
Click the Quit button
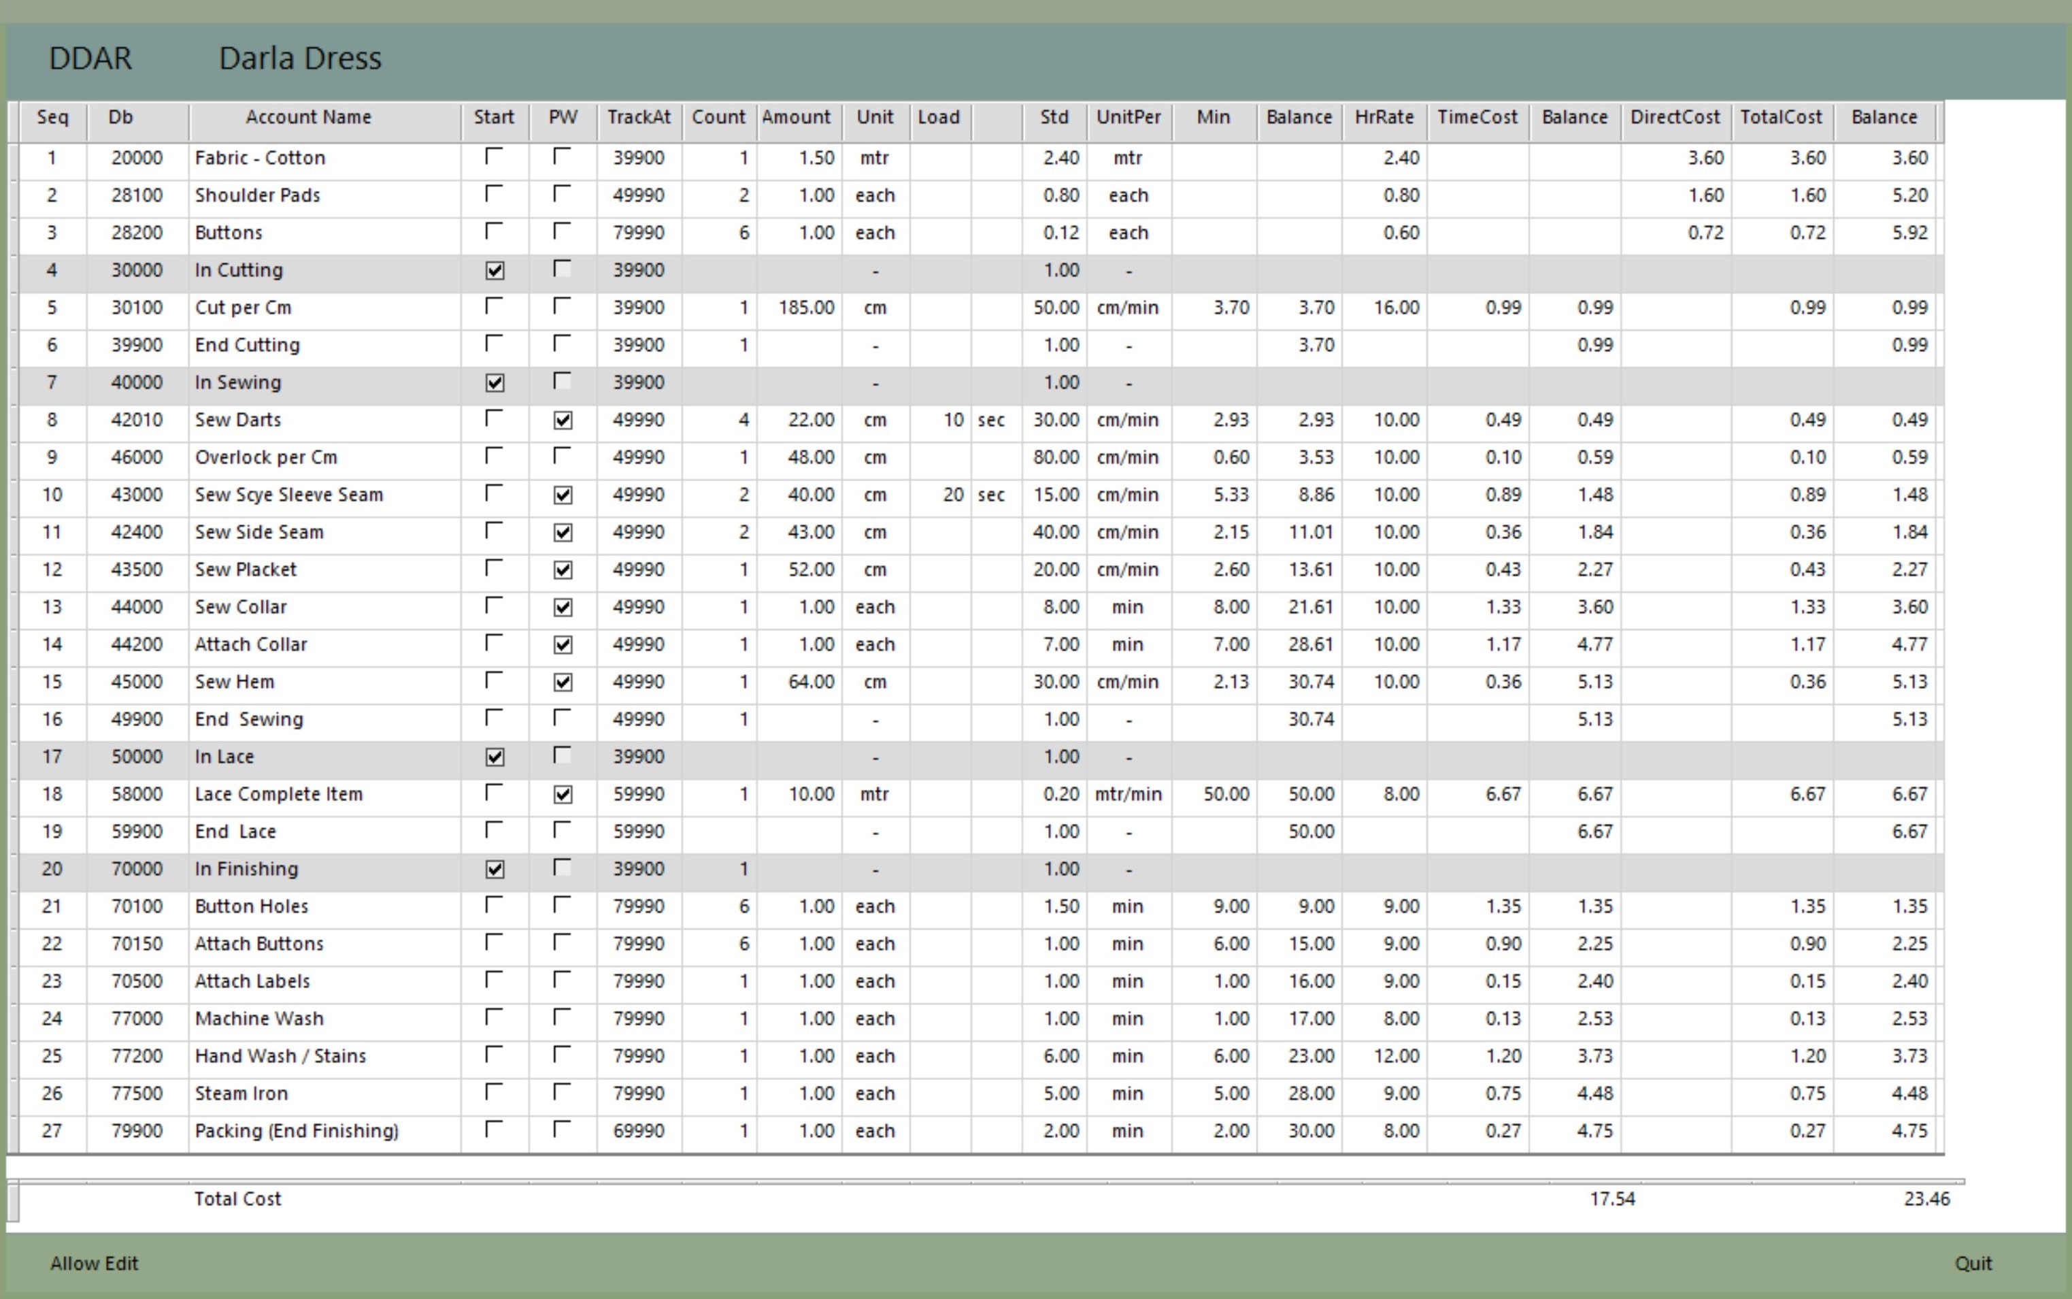click(1973, 1264)
